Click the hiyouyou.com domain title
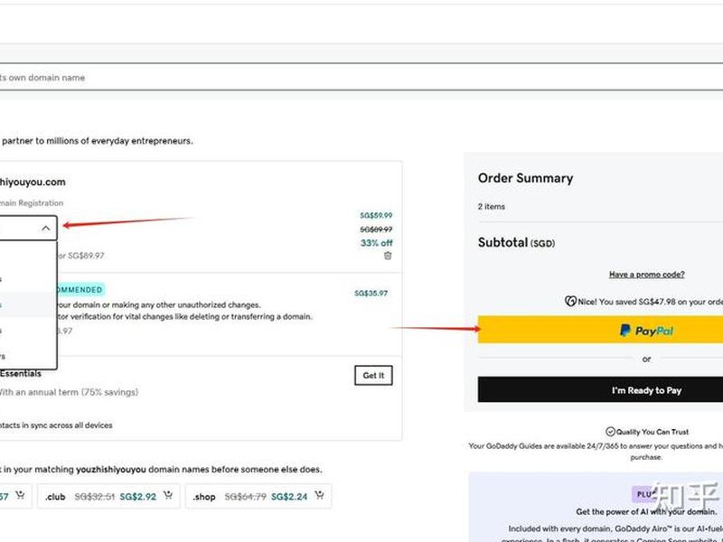723x542 pixels. pos(33,182)
